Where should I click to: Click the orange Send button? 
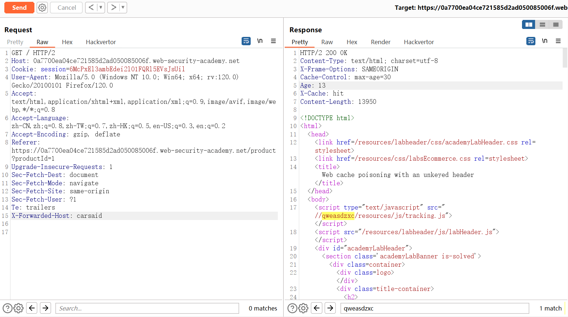tap(19, 8)
